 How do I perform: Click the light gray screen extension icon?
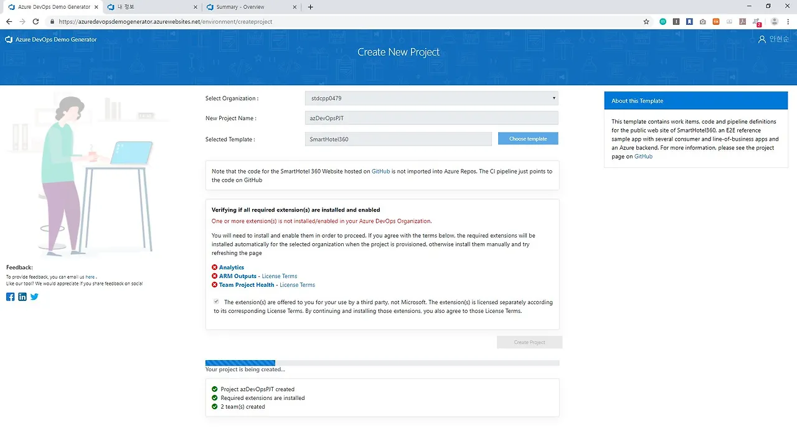(x=729, y=21)
